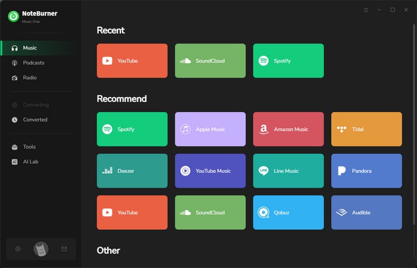Select the Audible tile
417x268 pixels.
366,213
